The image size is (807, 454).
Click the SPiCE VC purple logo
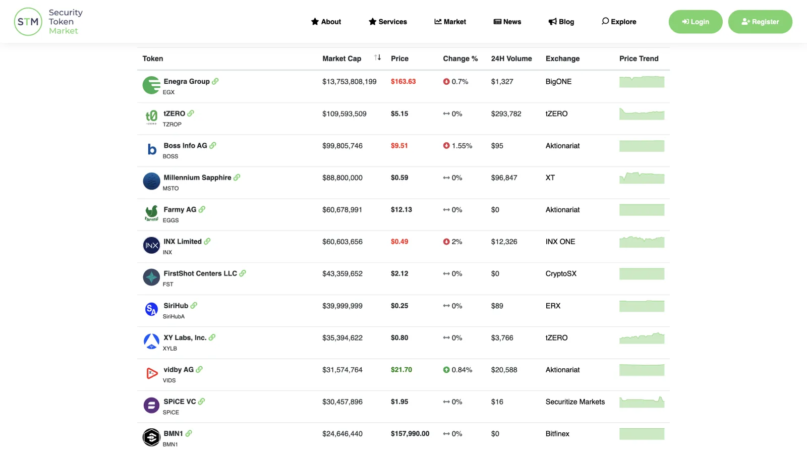pos(151,405)
